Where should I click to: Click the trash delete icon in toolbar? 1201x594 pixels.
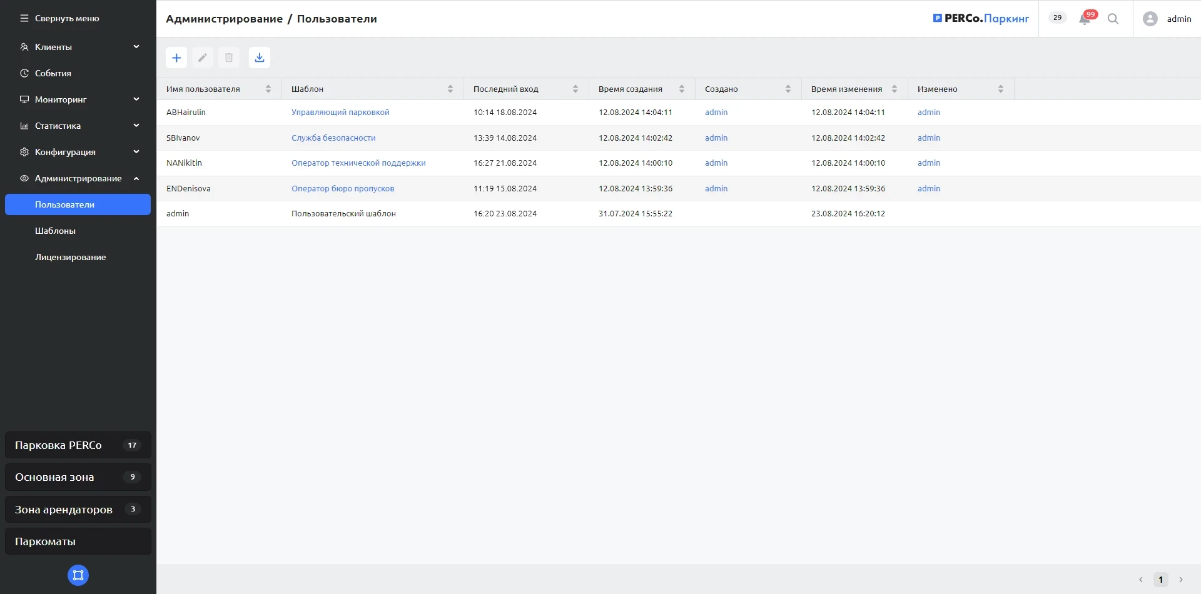229,58
